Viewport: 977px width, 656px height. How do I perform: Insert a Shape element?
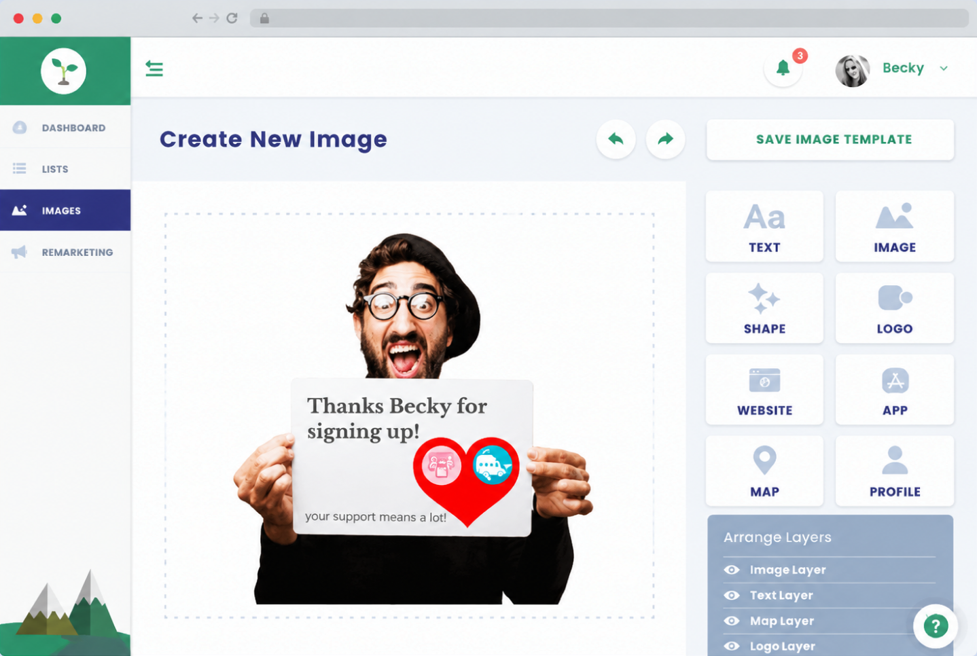(x=764, y=308)
